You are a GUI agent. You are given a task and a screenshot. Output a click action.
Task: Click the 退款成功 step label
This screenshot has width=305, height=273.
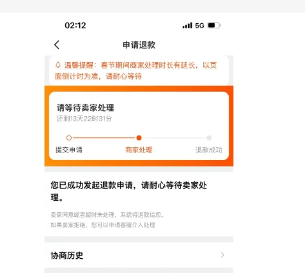click(x=209, y=150)
